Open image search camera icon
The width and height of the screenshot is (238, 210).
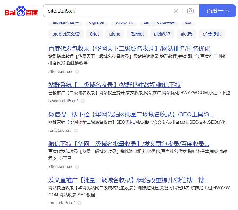pos(190,11)
